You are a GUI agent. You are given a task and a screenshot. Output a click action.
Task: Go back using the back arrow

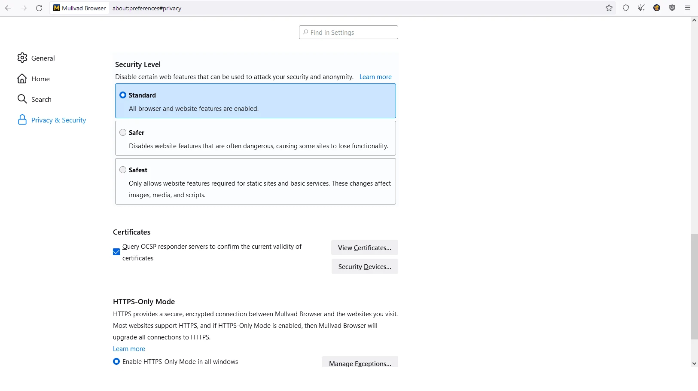(8, 8)
